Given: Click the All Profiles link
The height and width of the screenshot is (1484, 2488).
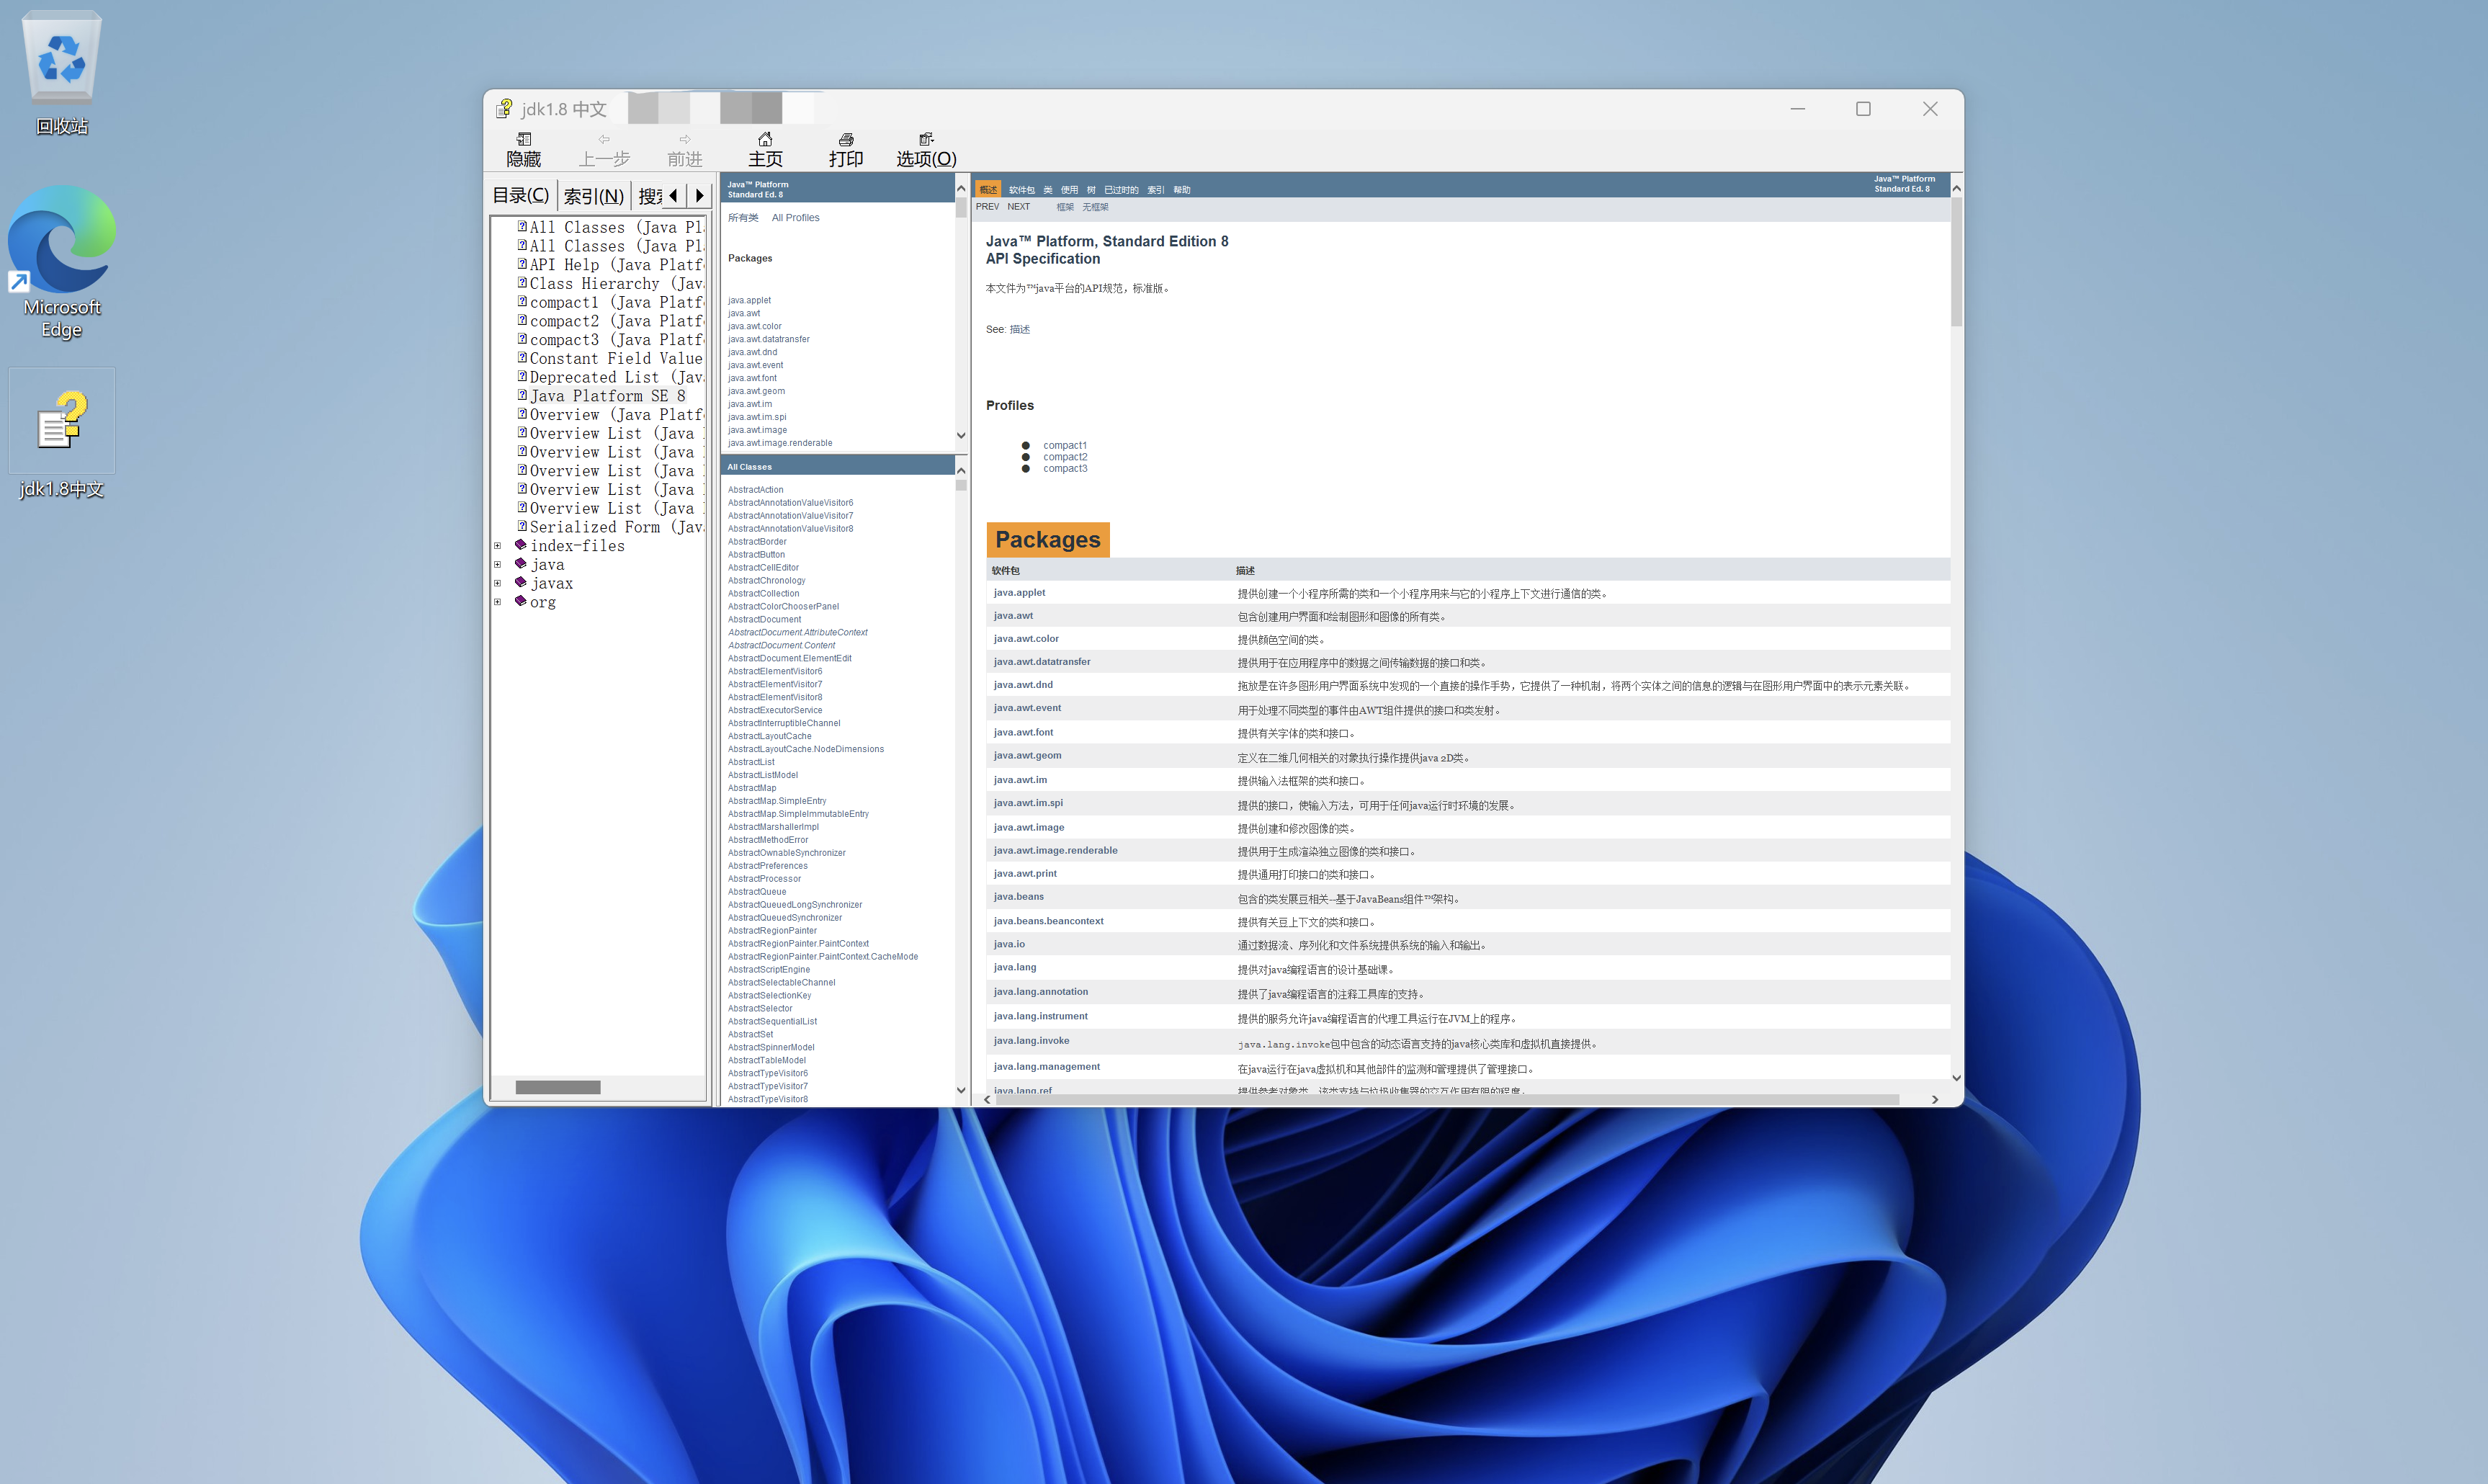Looking at the screenshot, I should click(795, 217).
